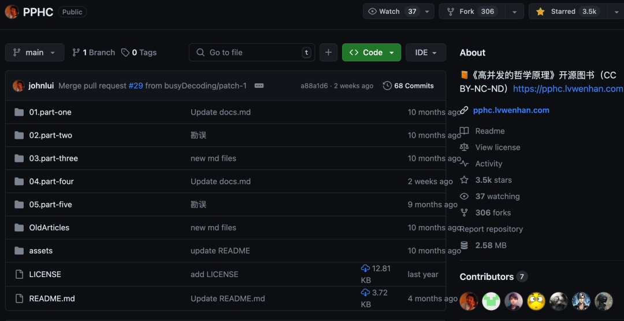Viewport: 624px width, 321px height.
Task: Open the 02.part-two folder
Action: point(50,135)
